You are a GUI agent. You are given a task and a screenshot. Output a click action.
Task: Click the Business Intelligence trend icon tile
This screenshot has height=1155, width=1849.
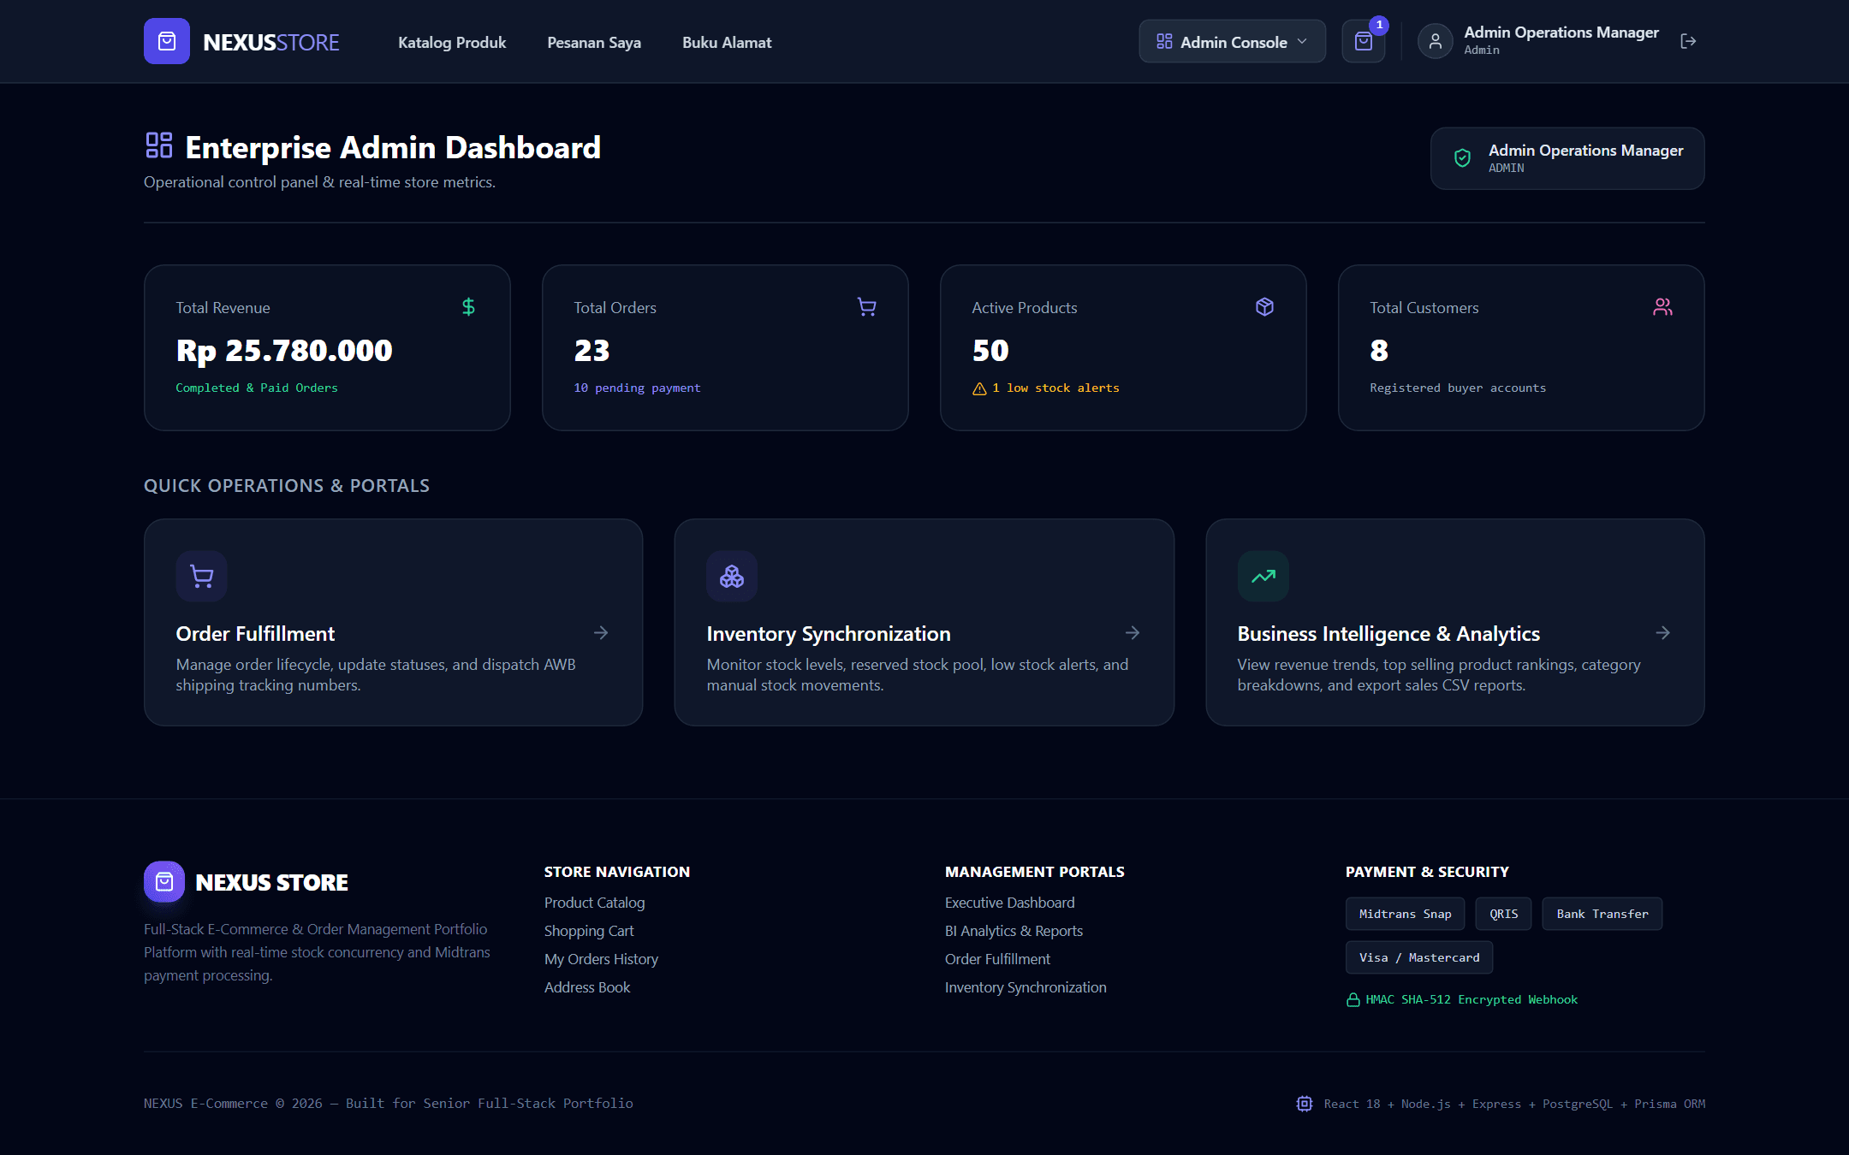[x=1263, y=576]
